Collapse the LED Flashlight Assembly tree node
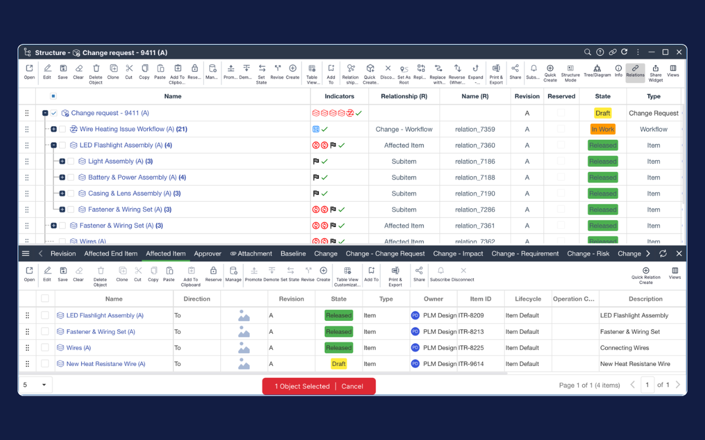Screen dimensions: 705x440 tap(54, 145)
